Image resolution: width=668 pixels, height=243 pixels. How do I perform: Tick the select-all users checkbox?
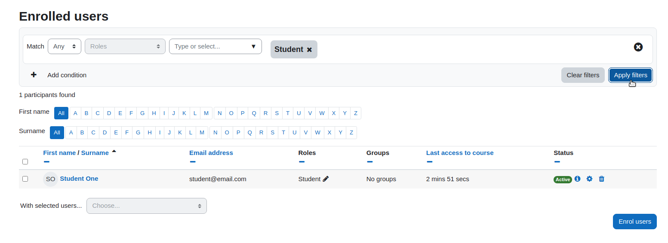(25, 161)
